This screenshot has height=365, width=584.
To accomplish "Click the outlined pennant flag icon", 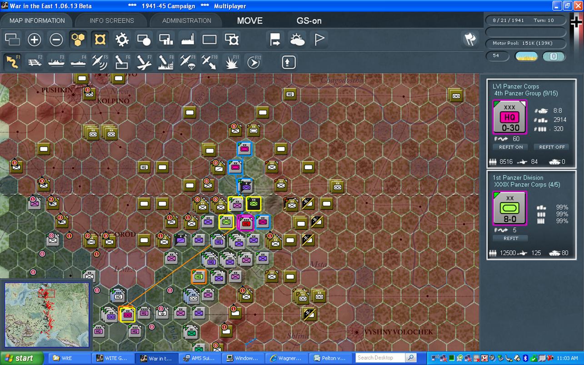I will pos(319,40).
